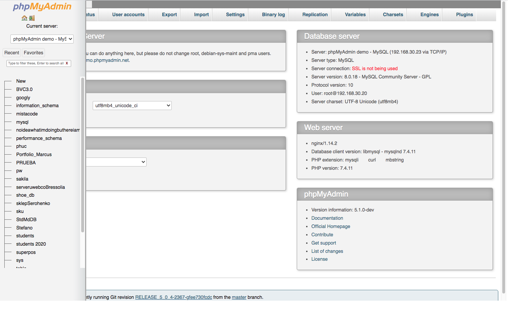This screenshot has width=508, height=310.
Task: Select the Stefano database
Action: pos(24,228)
